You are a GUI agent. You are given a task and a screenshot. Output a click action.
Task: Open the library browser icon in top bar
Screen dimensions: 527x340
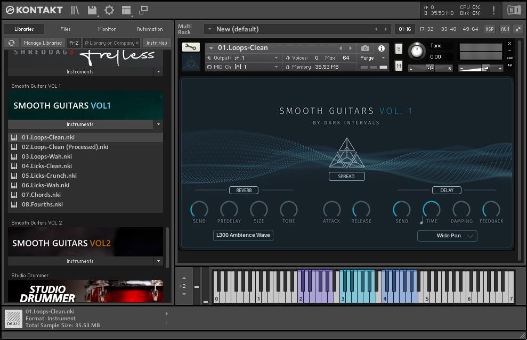point(75,10)
